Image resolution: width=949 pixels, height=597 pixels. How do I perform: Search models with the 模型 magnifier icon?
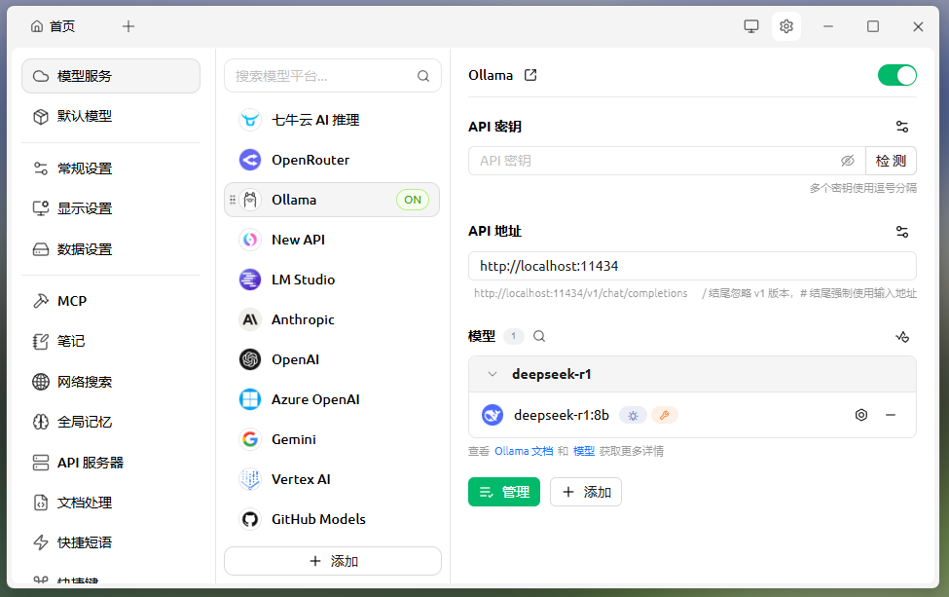pos(539,336)
